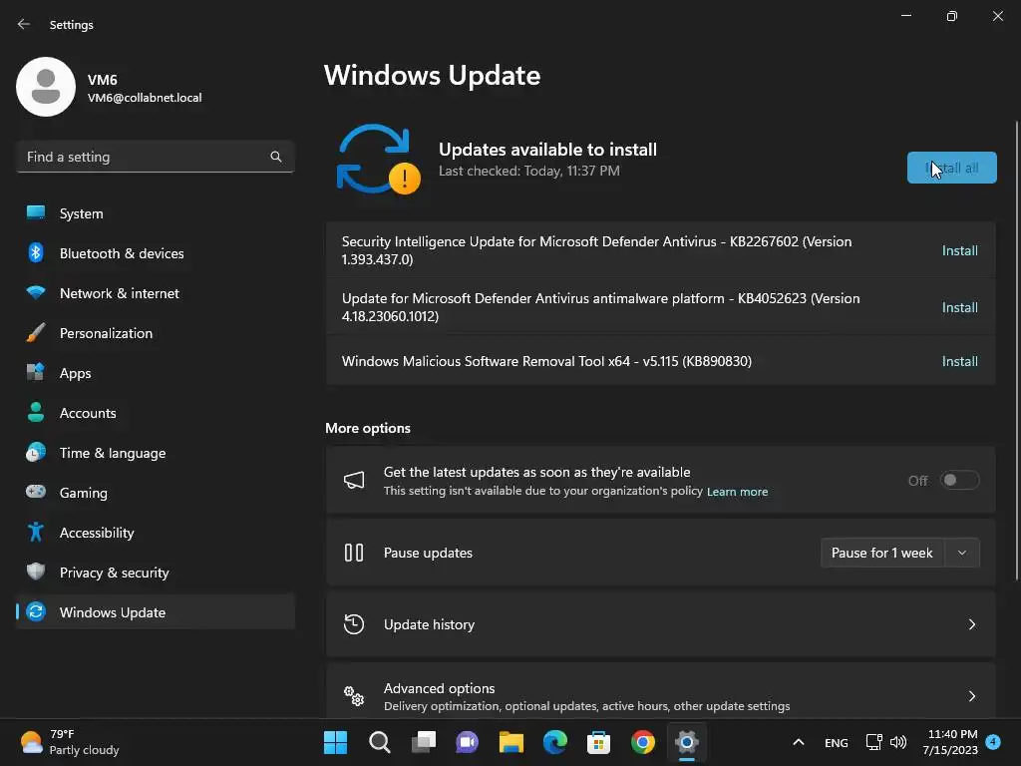Click Settings gear icon on taskbar
Screen dimensions: 1021x766
tap(686, 742)
